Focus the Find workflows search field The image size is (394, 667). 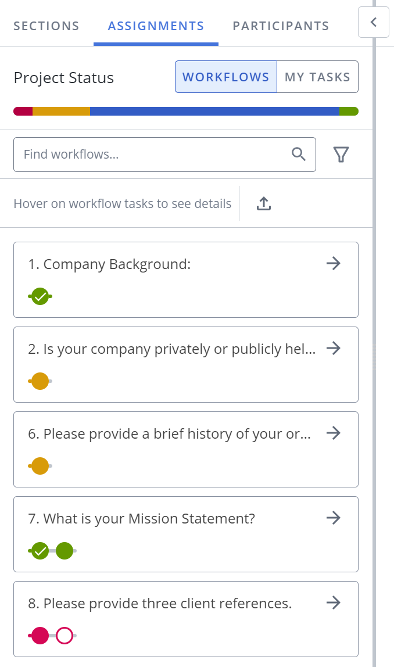(x=164, y=155)
